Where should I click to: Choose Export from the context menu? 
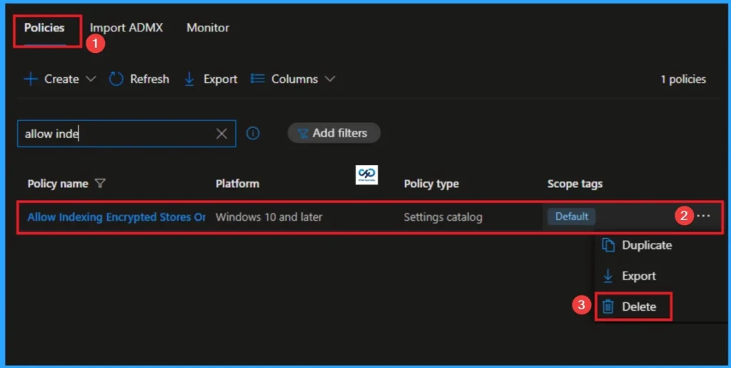pos(639,276)
